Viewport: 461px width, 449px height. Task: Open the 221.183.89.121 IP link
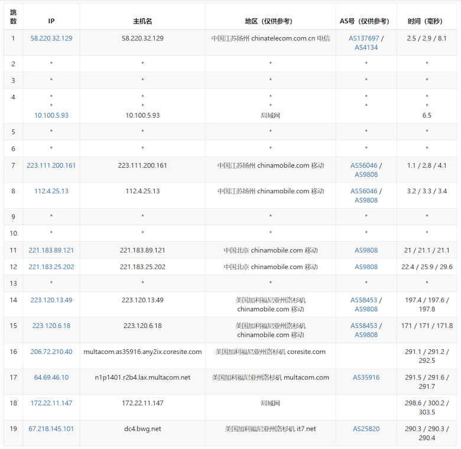[x=51, y=250]
